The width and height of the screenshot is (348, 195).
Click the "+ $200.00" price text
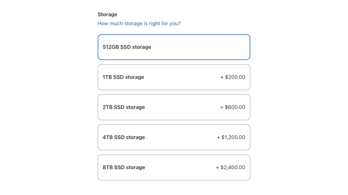(233, 77)
